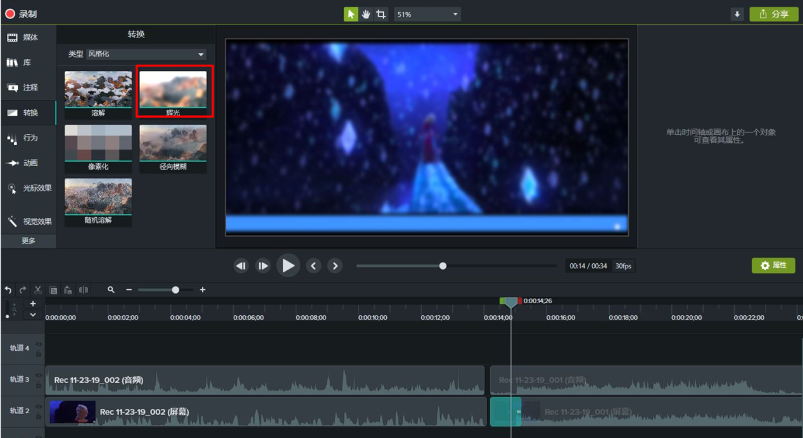Zoom in the timeline with plus

pos(203,290)
